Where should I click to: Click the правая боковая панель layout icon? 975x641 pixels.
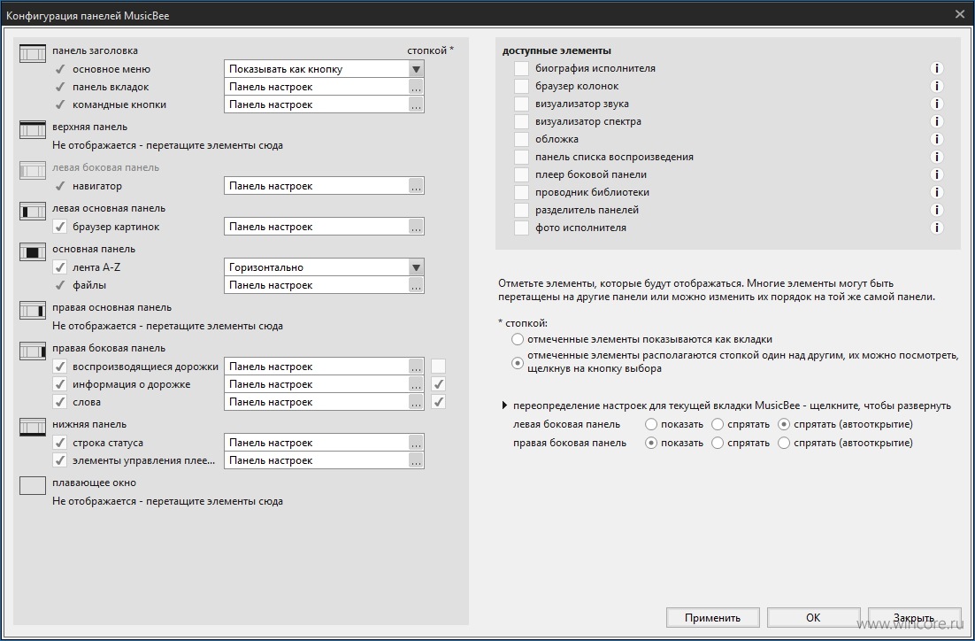33,351
